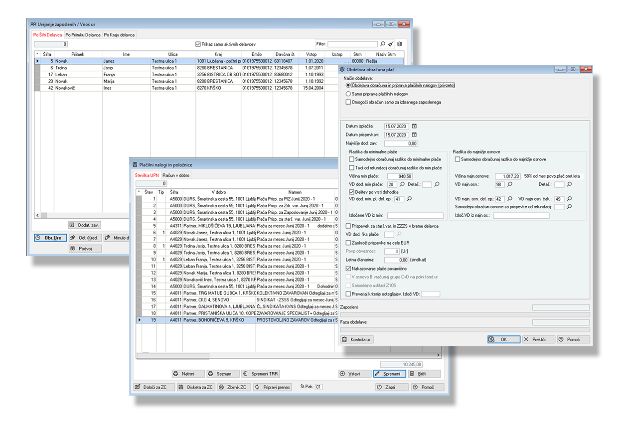Click lookup magnifier next to VD najn.osn.
The image size is (619, 424).
(508, 184)
